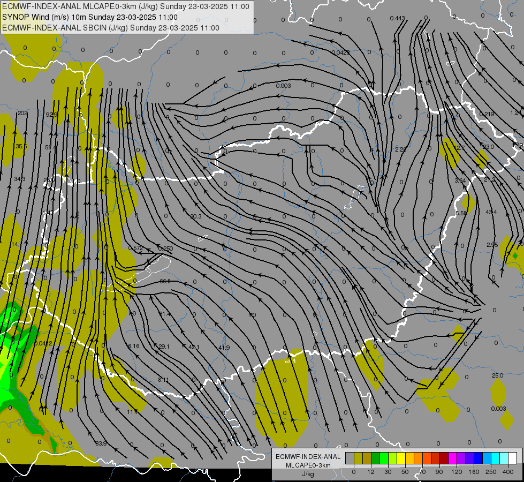The image size is (524, 482).
Task: Click the map value 43.4
Action: click(491, 212)
